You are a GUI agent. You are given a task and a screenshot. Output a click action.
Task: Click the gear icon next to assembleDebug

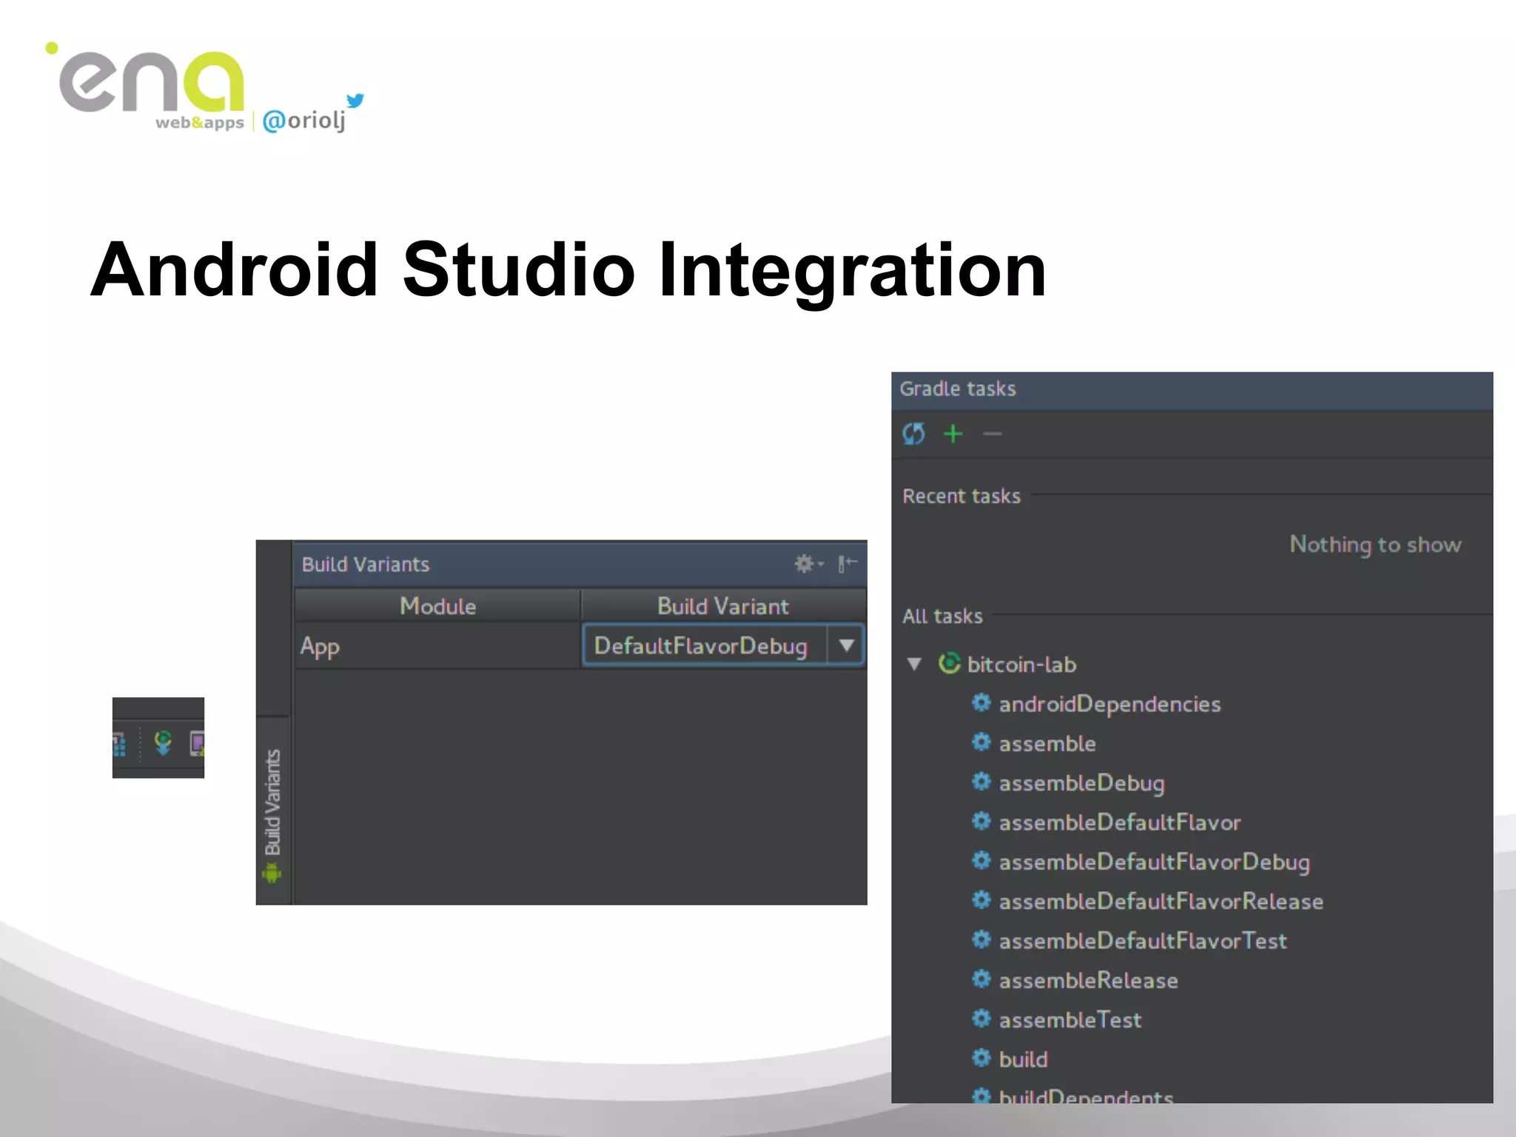point(982,782)
